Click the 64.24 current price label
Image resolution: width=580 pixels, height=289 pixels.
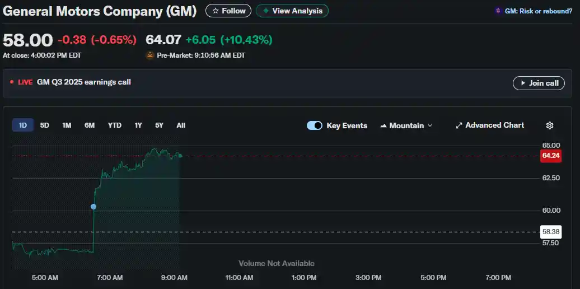(550, 156)
